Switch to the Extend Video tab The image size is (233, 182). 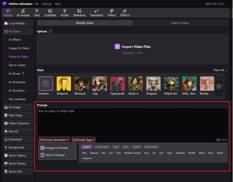180,23
